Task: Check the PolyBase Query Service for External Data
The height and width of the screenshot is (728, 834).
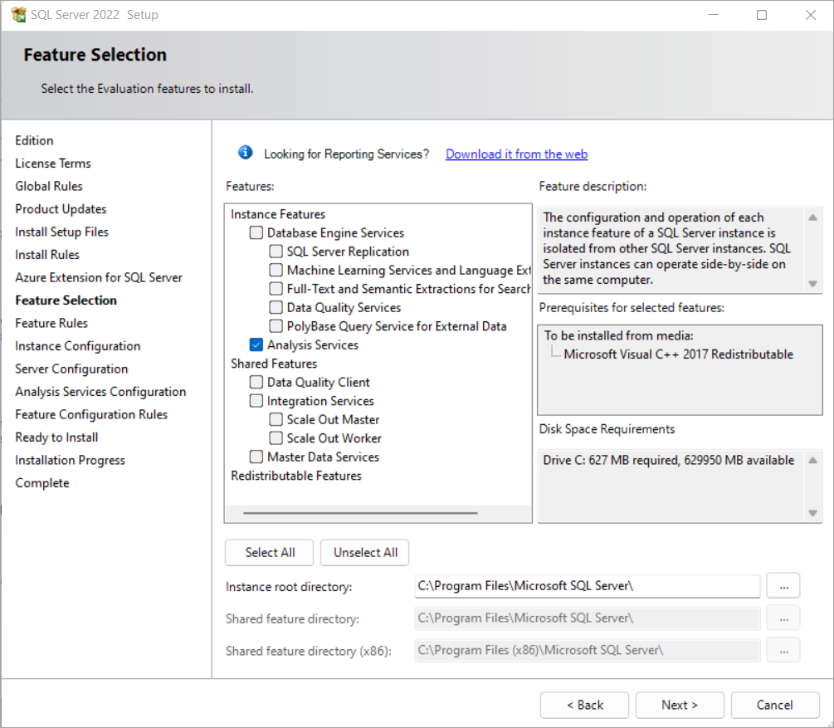Action: tap(275, 326)
